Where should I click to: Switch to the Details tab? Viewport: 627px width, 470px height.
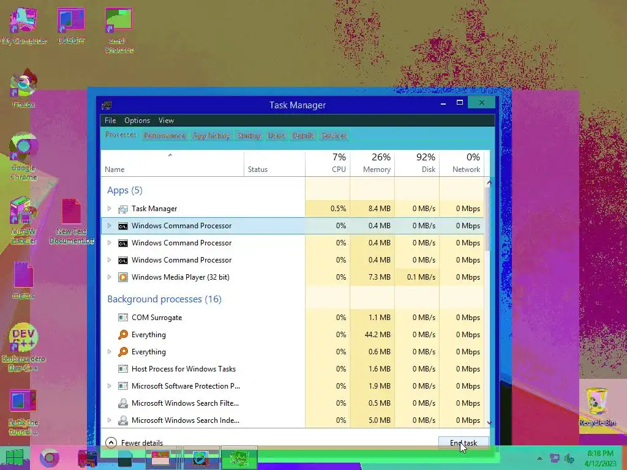click(x=304, y=136)
